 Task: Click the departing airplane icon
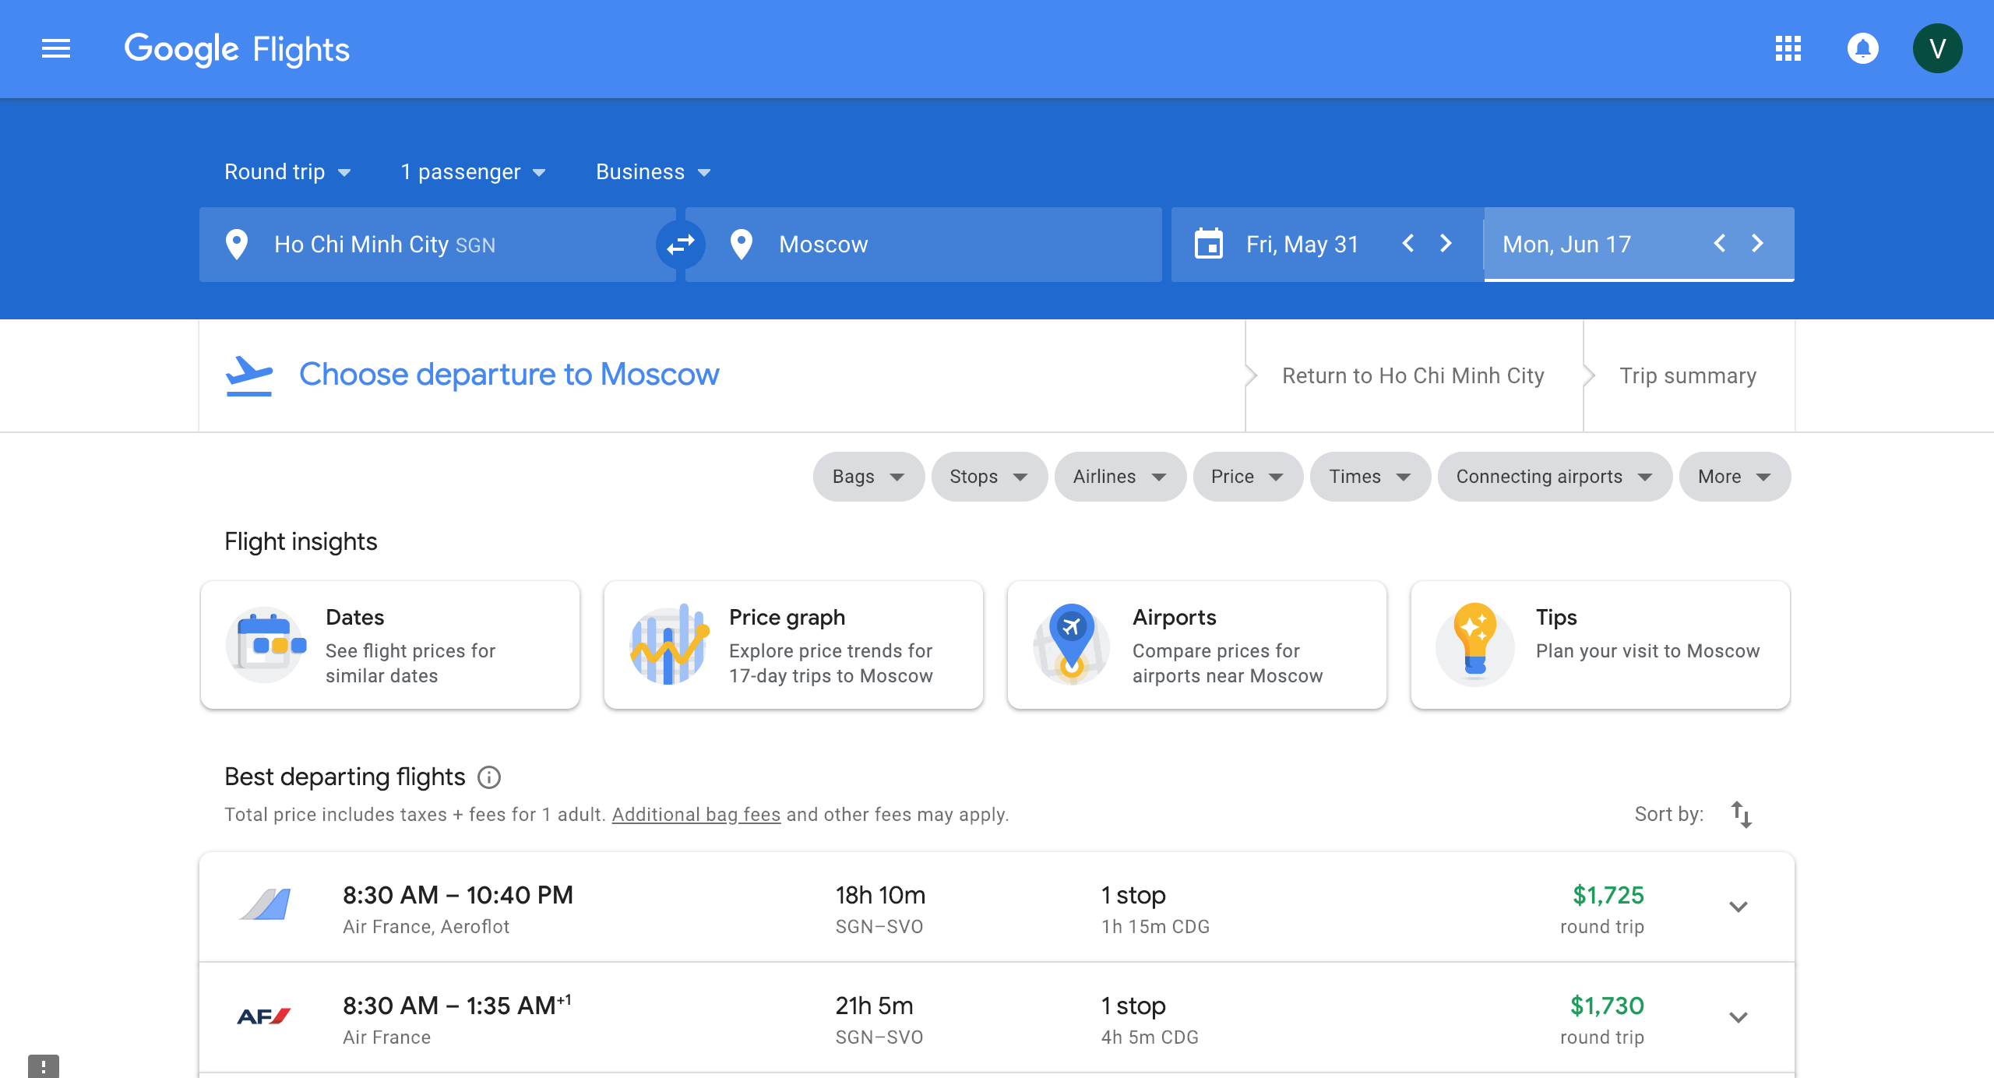249,375
